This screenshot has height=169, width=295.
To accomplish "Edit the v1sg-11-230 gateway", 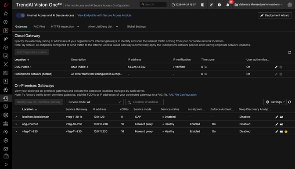I will [x=277, y=132].
